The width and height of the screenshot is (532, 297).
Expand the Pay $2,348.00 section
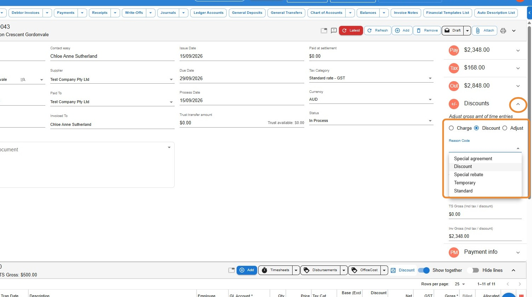(518, 50)
